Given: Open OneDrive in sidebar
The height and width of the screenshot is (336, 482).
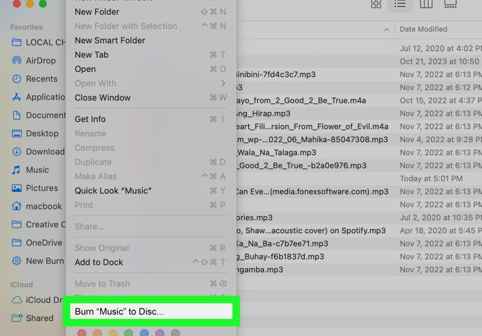Looking at the screenshot, I should point(37,243).
